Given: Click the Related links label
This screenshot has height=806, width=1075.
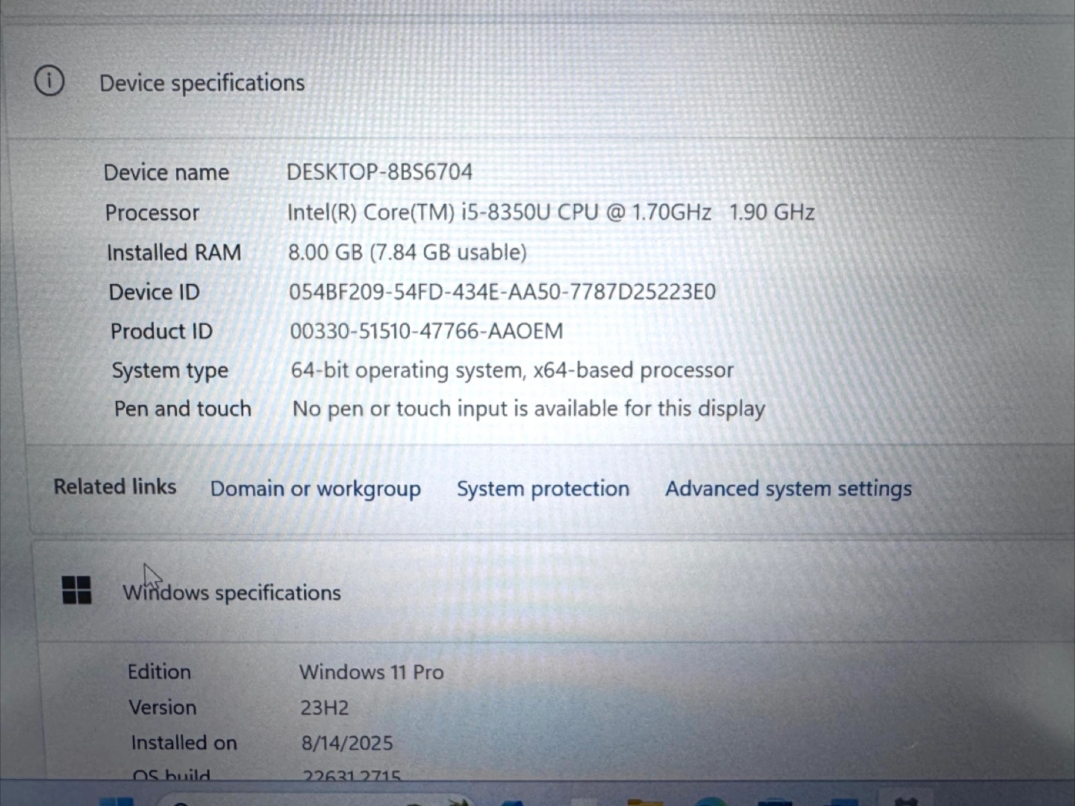Looking at the screenshot, I should click(115, 487).
